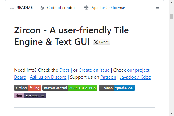The image size is (174, 116).
Task: Click the scrollbar down arrow
Action: 171,113
